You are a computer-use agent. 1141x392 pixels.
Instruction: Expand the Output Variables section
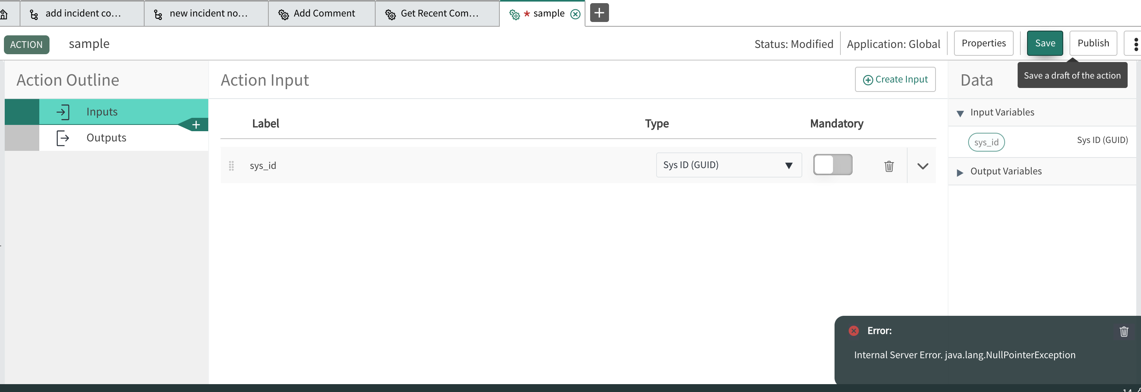coord(959,172)
